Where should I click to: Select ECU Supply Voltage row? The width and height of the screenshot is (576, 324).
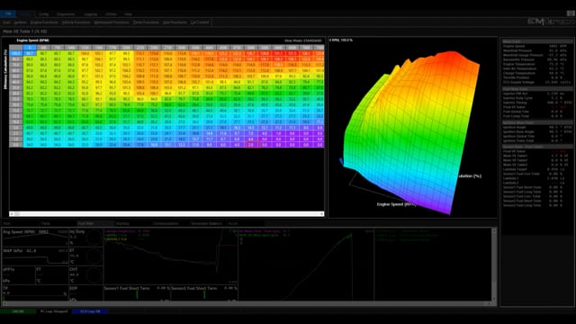[536, 82]
